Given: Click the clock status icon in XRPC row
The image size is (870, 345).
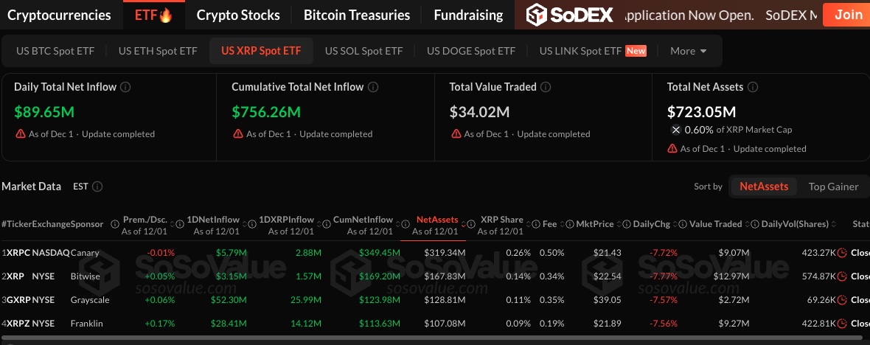Looking at the screenshot, I should [842, 253].
